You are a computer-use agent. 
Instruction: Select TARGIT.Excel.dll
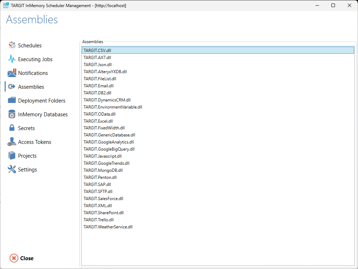pyautogui.click(x=218, y=121)
